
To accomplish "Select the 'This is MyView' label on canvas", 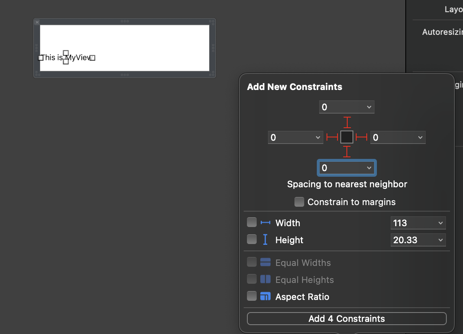I will coord(67,58).
